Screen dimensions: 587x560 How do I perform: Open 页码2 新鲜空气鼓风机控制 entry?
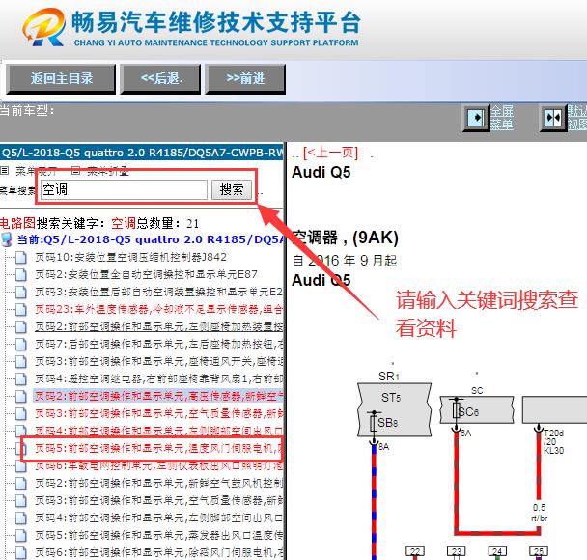click(x=158, y=484)
